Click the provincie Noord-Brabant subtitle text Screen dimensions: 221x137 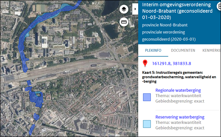165,25
